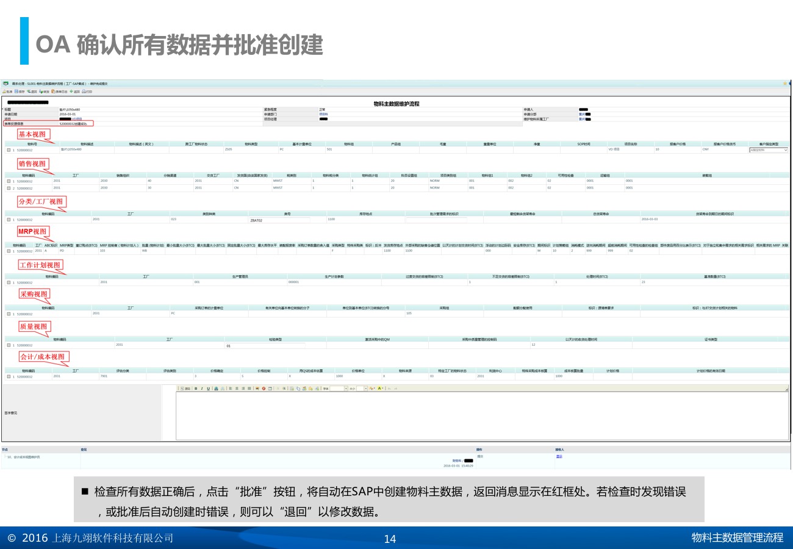This screenshot has height=549, width=793.
Task: Toggle italic in the comment editor
Action: 201,389
